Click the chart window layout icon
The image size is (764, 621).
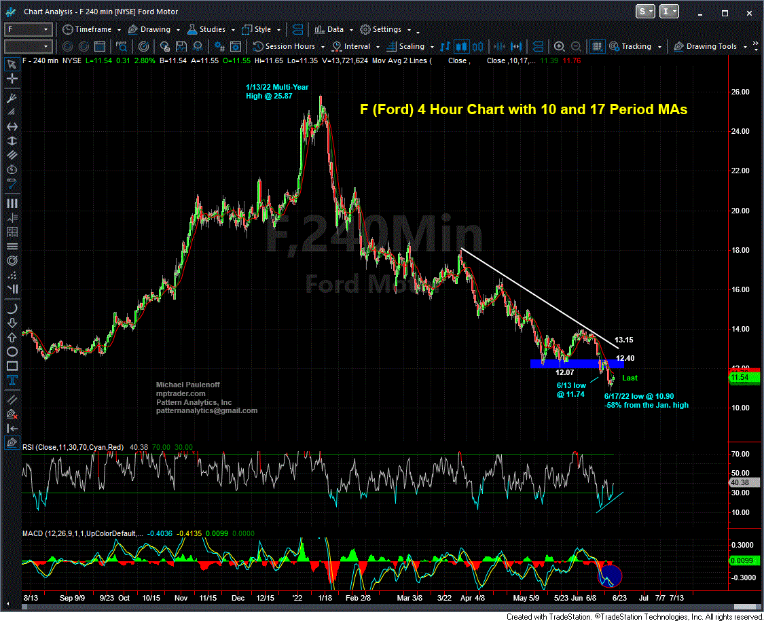coord(100,46)
